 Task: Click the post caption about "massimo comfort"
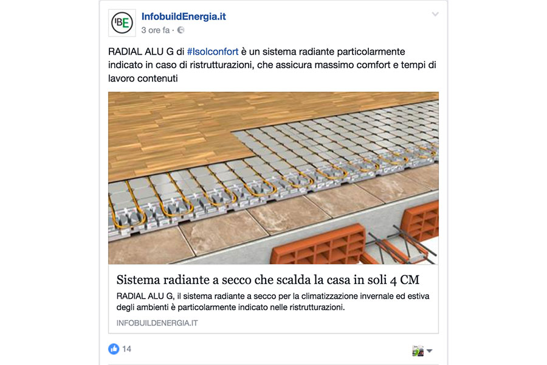[x=272, y=65]
